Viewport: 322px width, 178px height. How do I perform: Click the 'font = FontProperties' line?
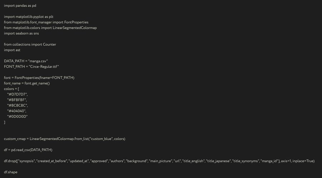coord(39,77)
